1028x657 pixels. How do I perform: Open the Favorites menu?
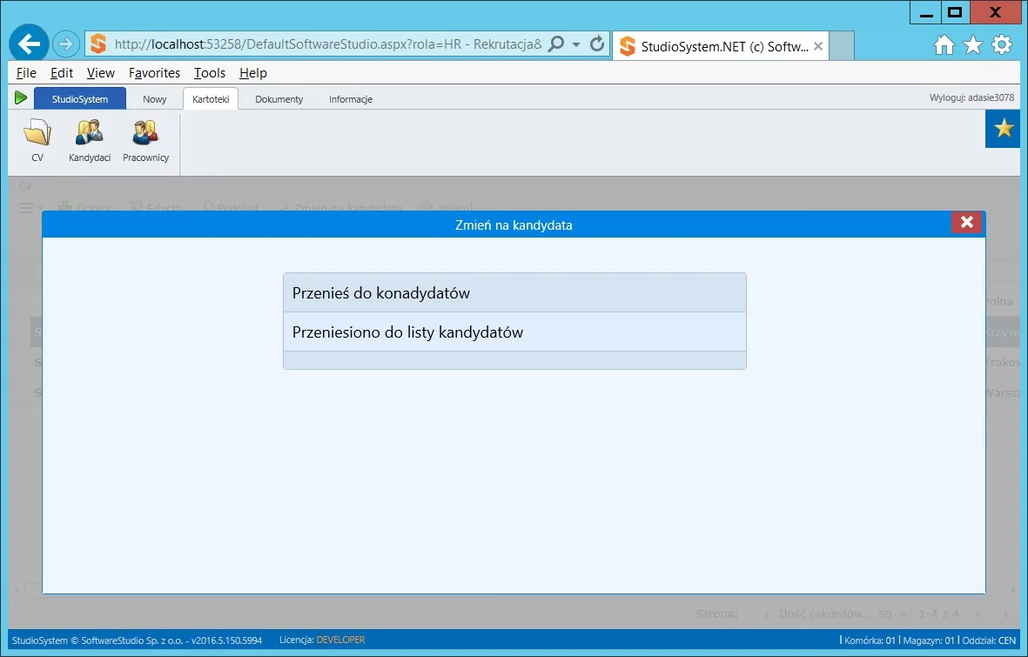click(154, 73)
